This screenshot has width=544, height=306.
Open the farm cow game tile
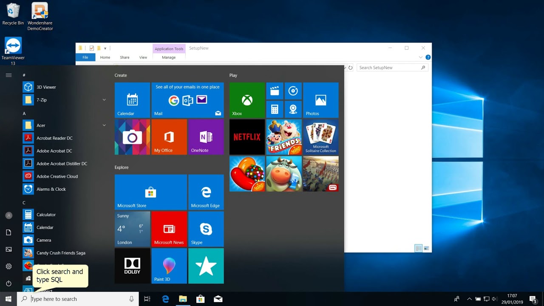pos(284,174)
